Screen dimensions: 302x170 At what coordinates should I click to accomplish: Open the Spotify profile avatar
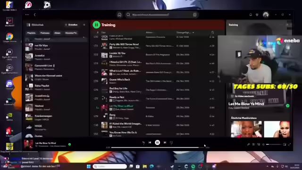click(x=266, y=15)
